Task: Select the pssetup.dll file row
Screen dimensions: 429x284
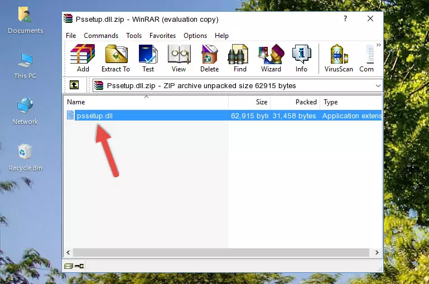Action: (x=223, y=115)
